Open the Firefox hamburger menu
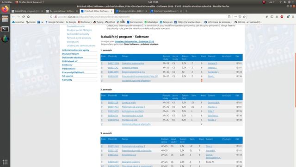 pyautogui.click(x=293, y=17)
